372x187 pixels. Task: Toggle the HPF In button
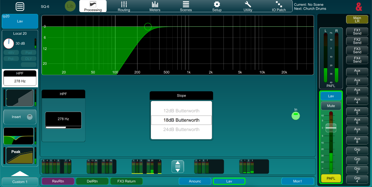(x=296, y=115)
